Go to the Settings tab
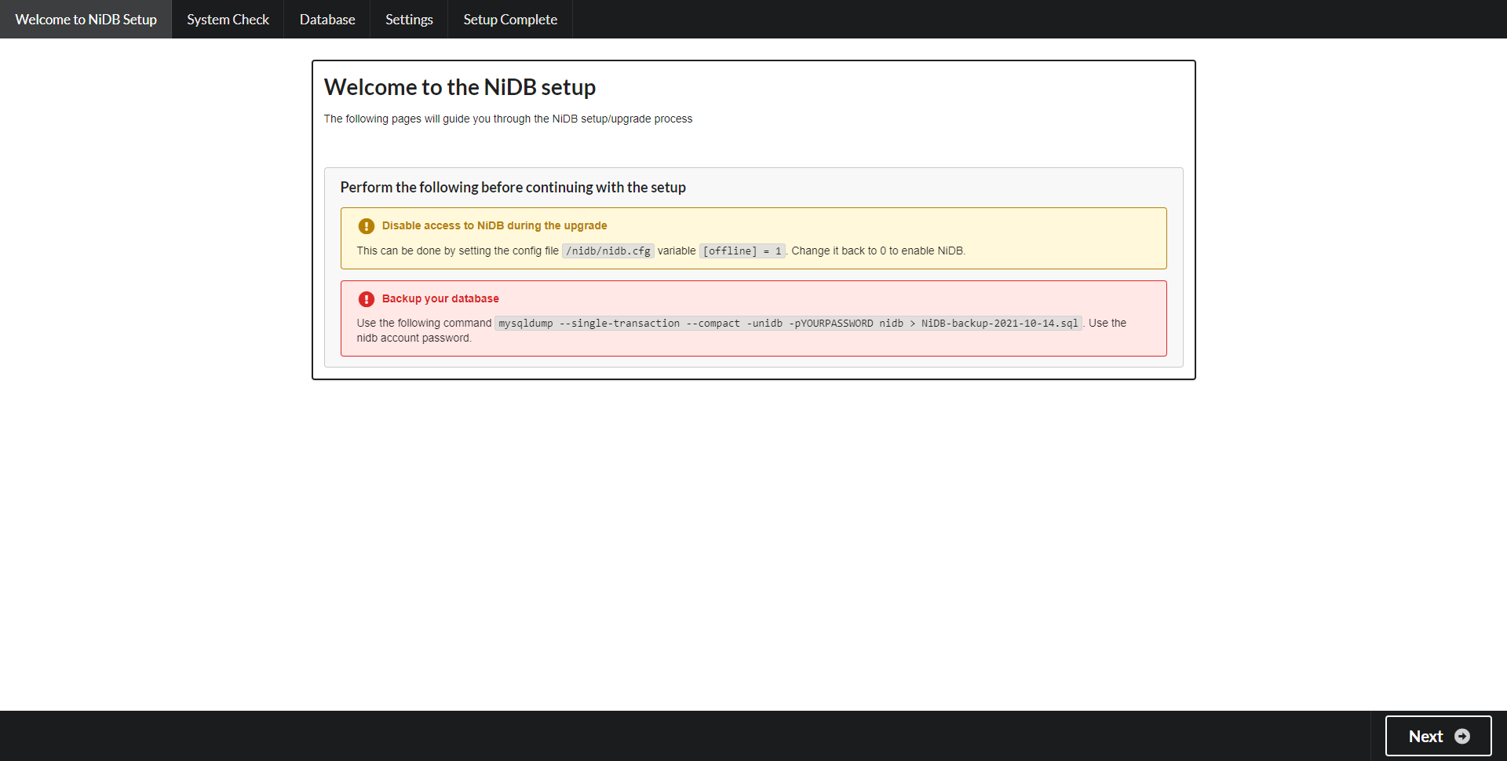The height and width of the screenshot is (761, 1507). coord(409,20)
